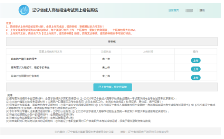Click 上传 for the 非本地户籍在本地报考 row
This screenshot has height=139, width=224.
point(196,61)
